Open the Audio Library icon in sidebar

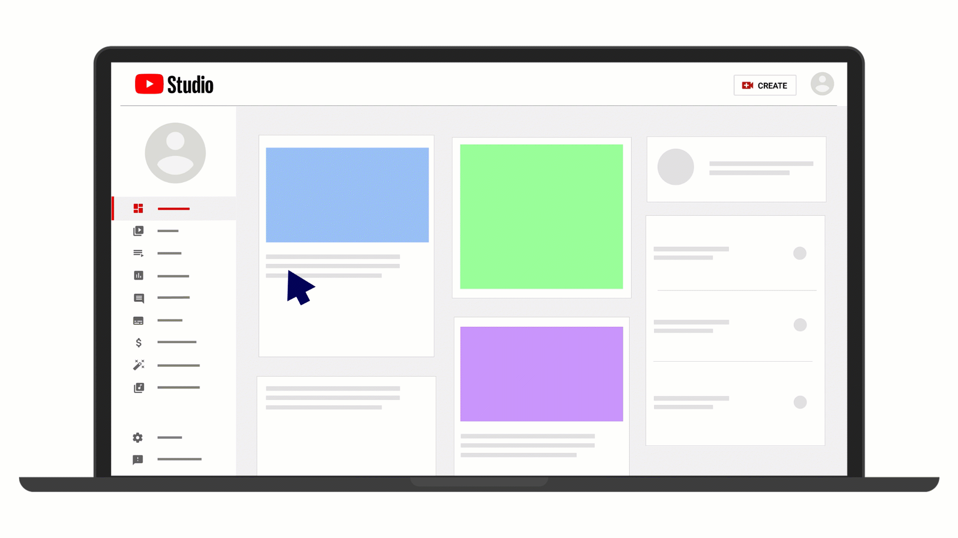coord(139,388)
